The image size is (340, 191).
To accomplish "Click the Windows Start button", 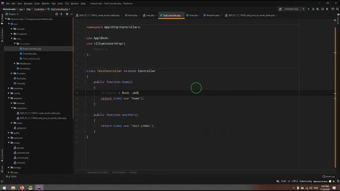I will coord(4,188).
